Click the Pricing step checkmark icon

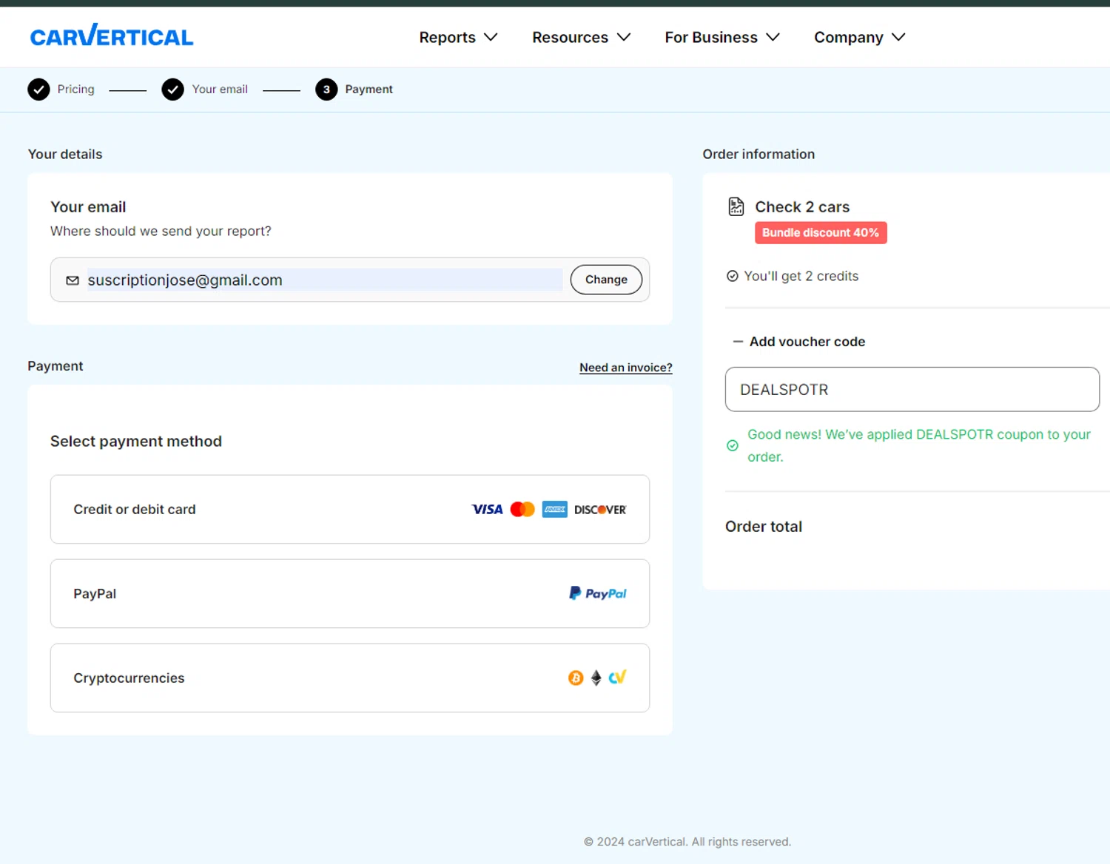[38, 90]
